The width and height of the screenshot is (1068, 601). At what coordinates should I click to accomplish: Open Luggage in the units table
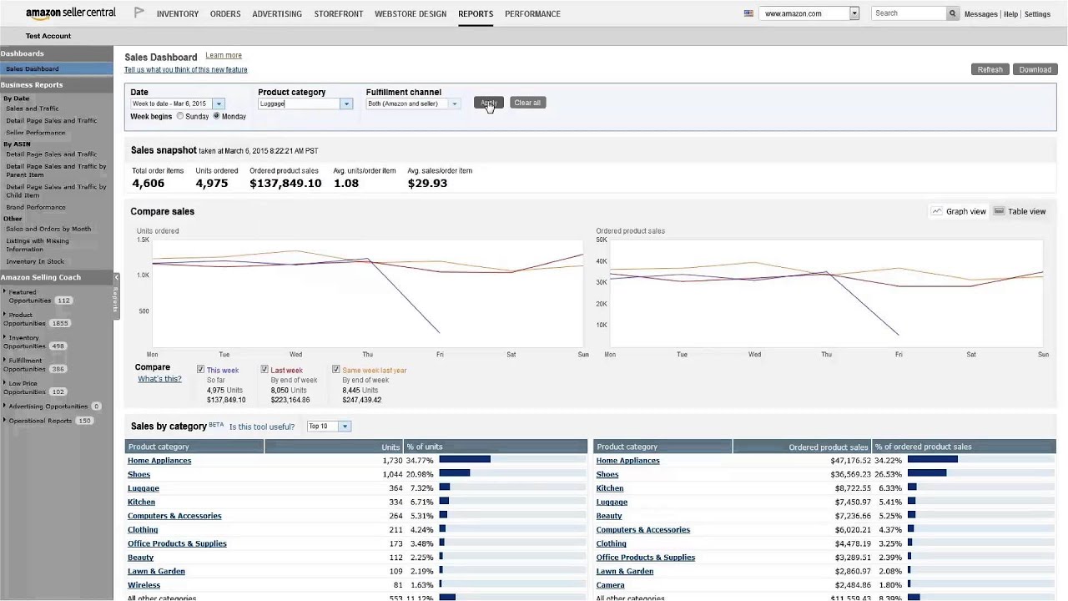143,488
